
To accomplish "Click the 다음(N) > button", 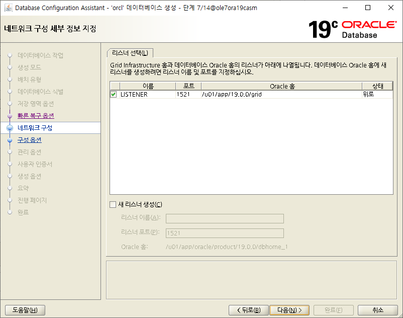I will [x=289, y=310].
